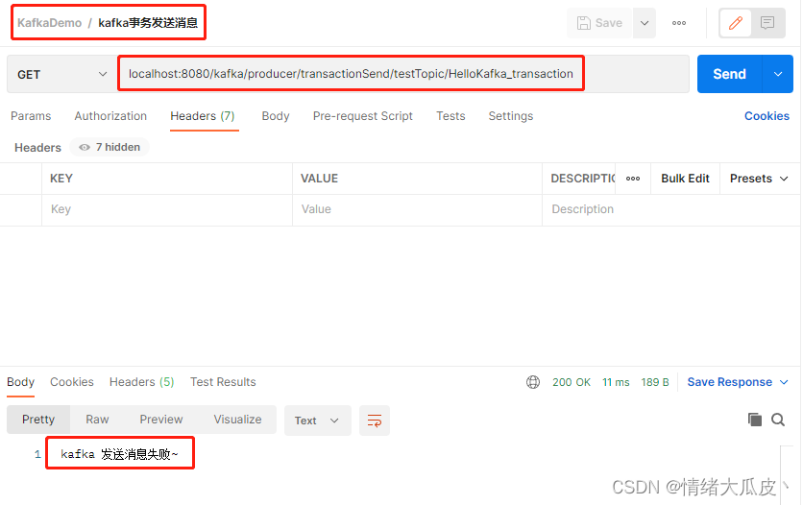803x505 pixels.
Task: Open the Save options dropdown arrow
Action: point(645,23)
